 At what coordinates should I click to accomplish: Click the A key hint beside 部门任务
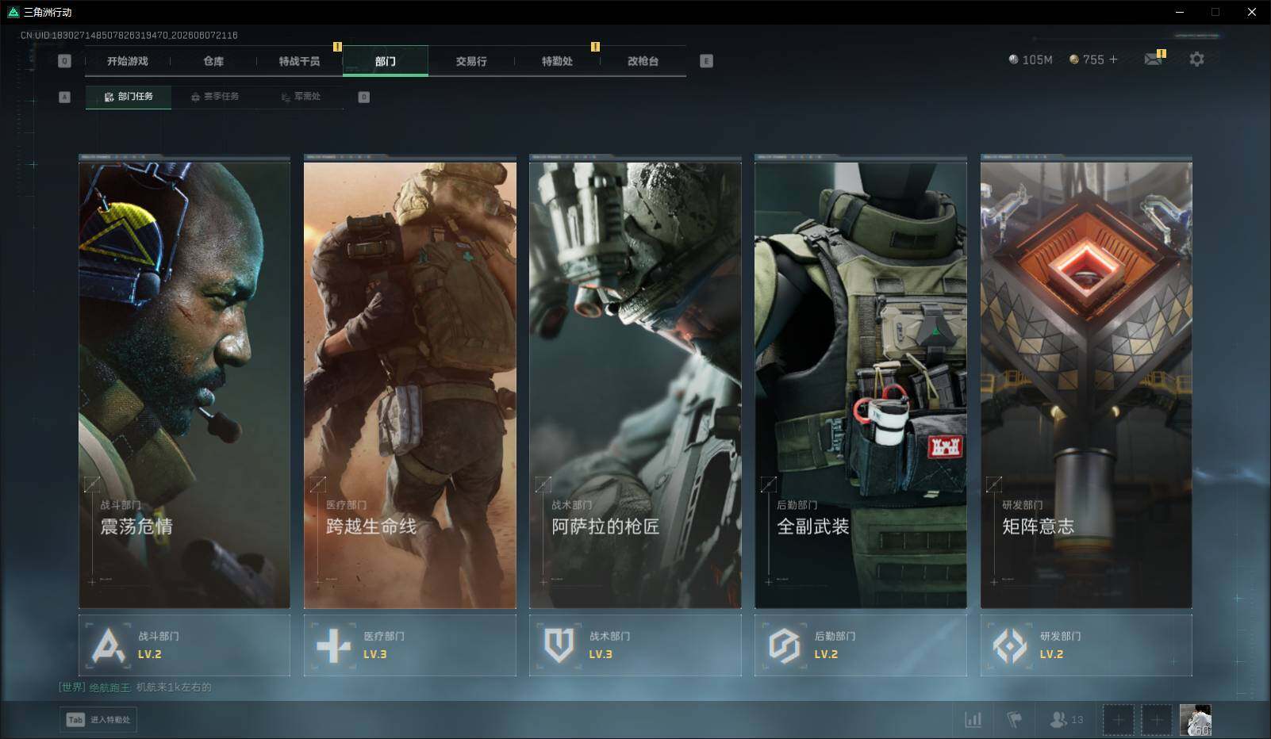(65, 97)
